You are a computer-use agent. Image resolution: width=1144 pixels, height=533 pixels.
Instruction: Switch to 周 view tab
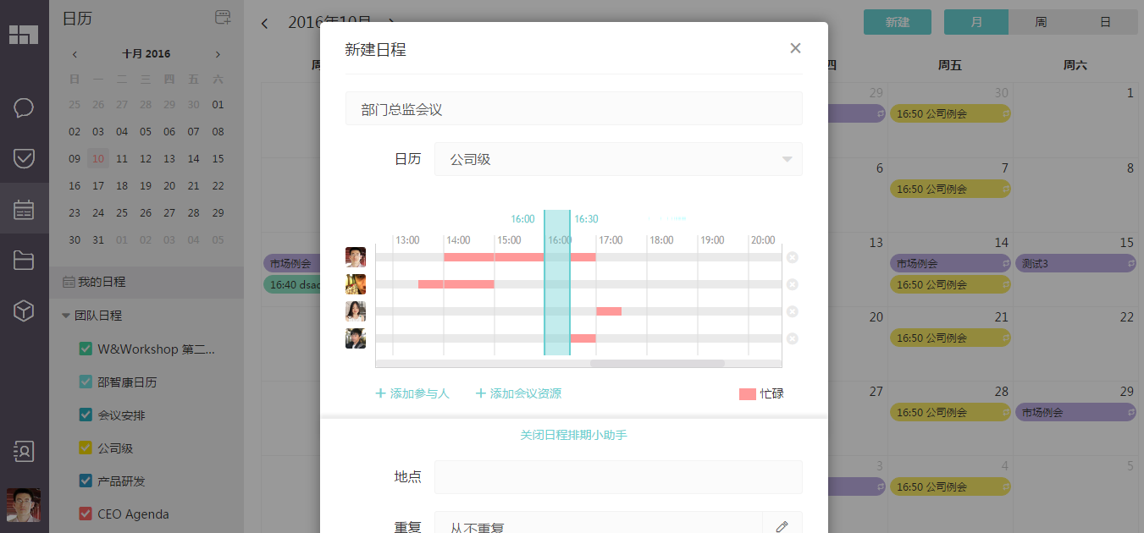point(1041,22)
